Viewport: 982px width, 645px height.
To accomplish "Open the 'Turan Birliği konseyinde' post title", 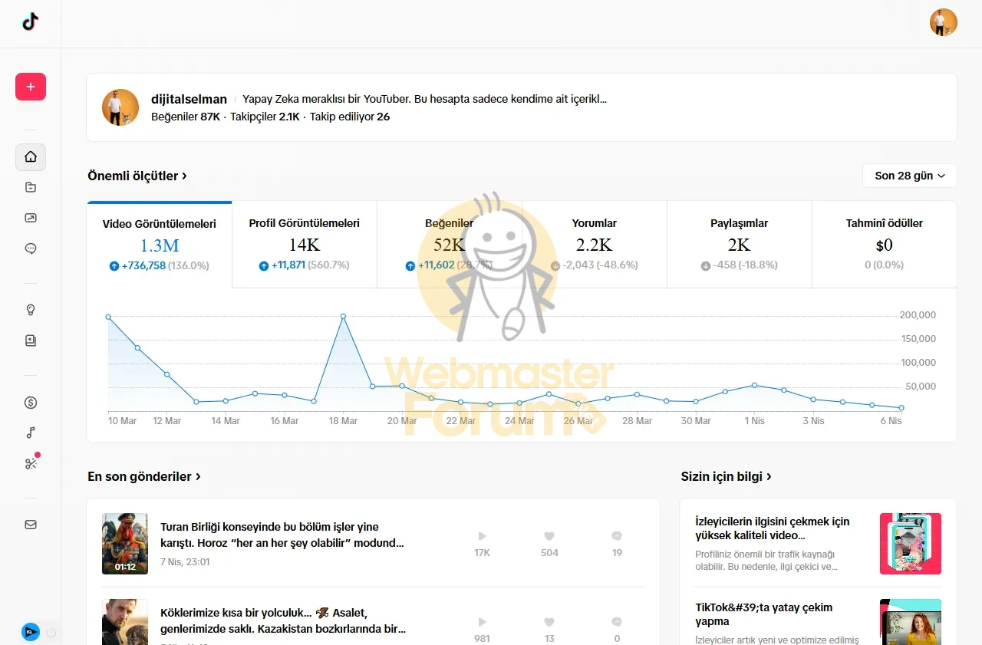I will click(x=282, y=535).
